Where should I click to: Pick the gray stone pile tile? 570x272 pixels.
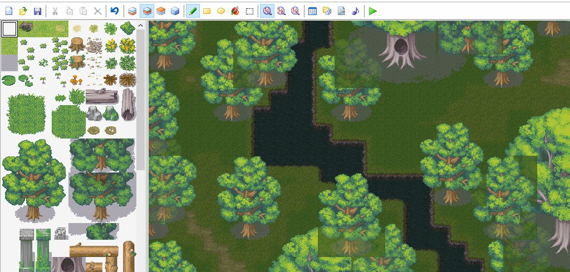[94, 46]
